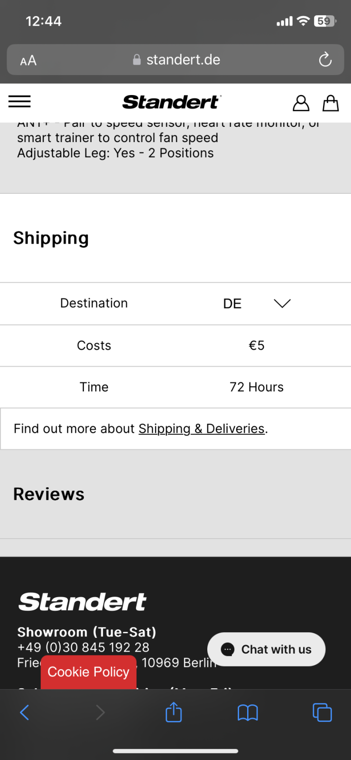This screenshot has width=351, height=760.
Task: Expand the Shipping section header
Action: (51, 238)
